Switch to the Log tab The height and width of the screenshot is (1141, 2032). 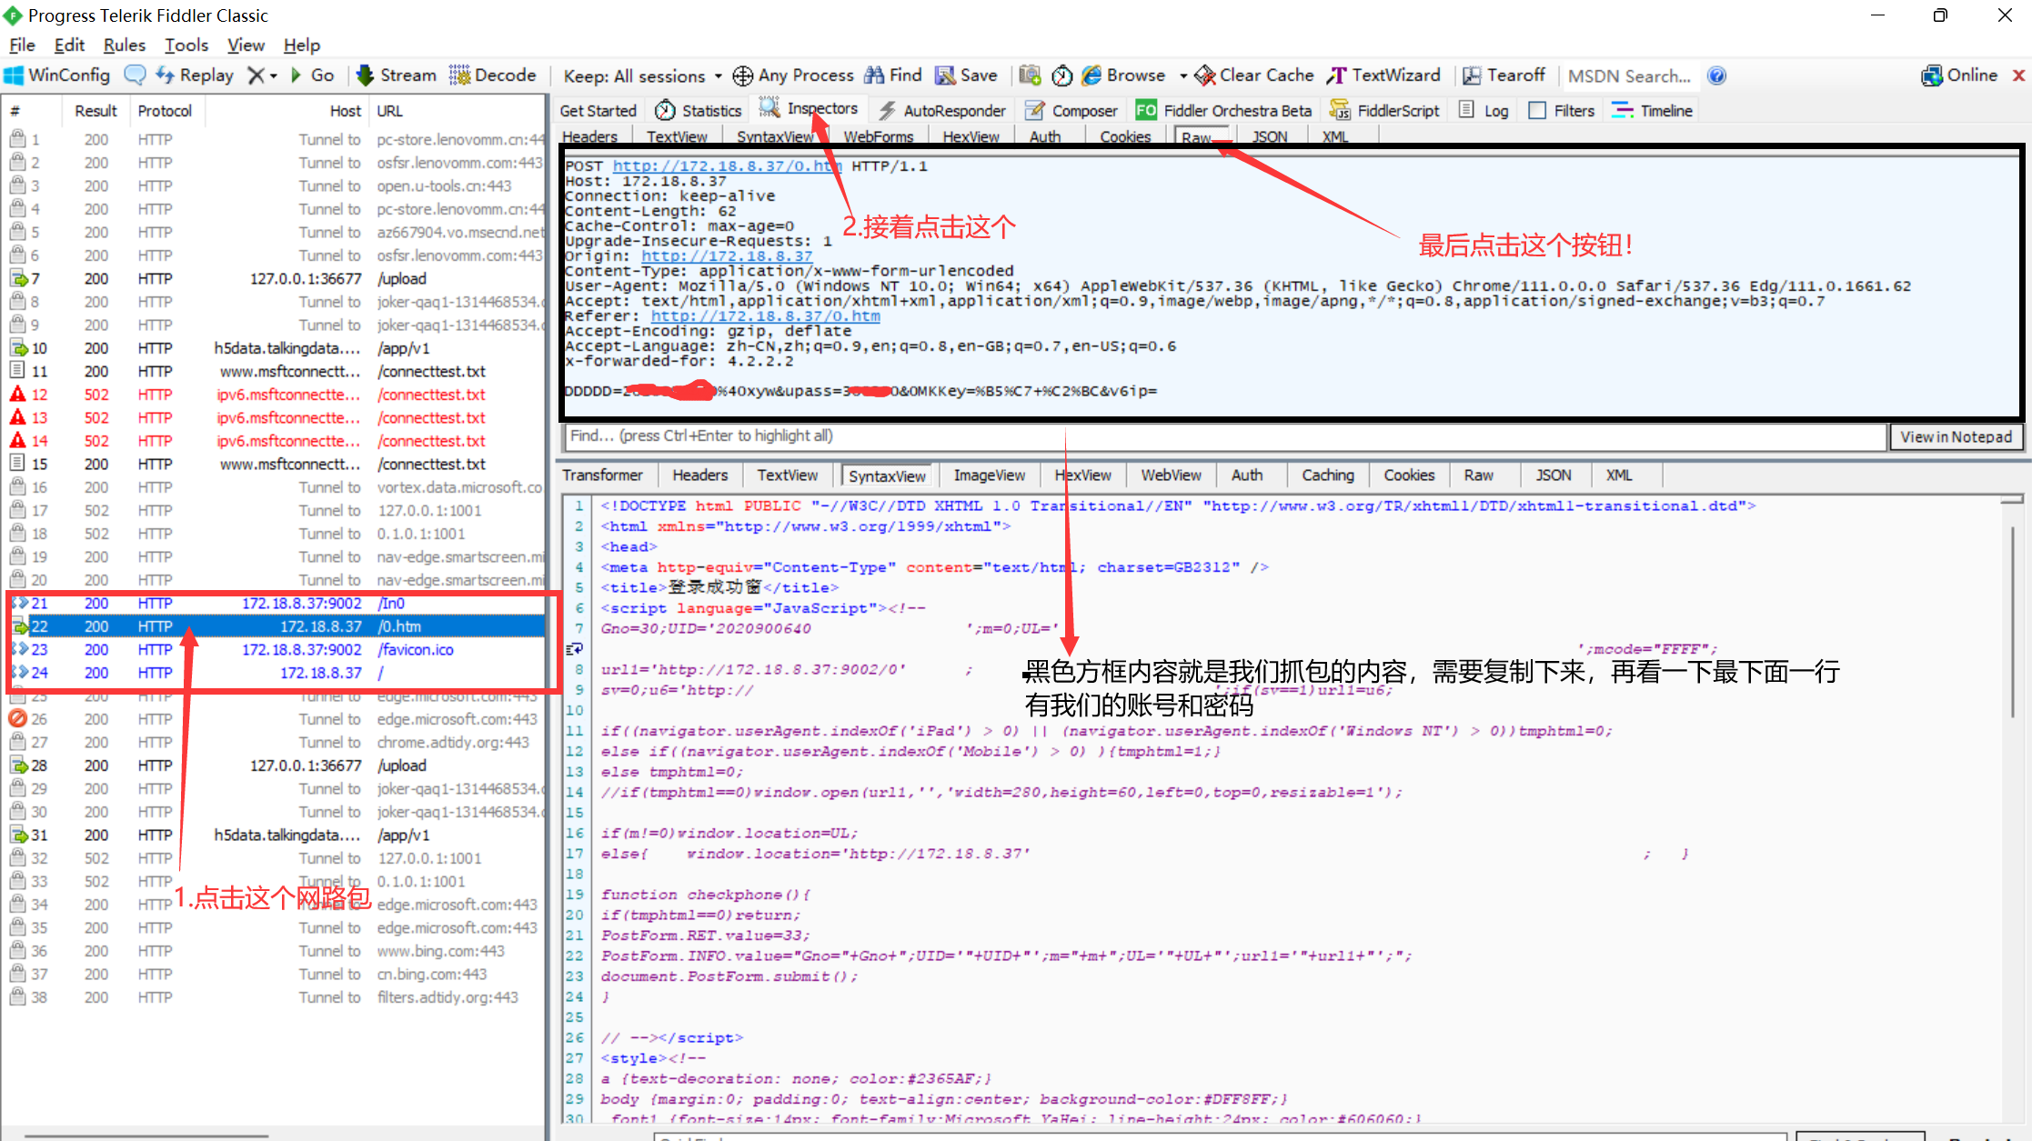click(x=1484, y=110)
